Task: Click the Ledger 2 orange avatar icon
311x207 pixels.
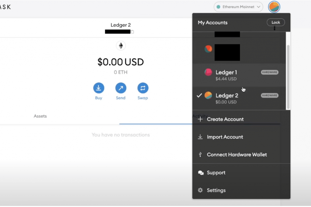Action: [x=208, y=95]
